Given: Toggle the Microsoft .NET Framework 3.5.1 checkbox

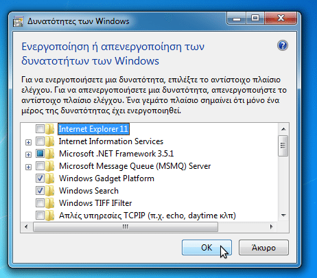Looking at the screenshot, I should tap(40, 154).
